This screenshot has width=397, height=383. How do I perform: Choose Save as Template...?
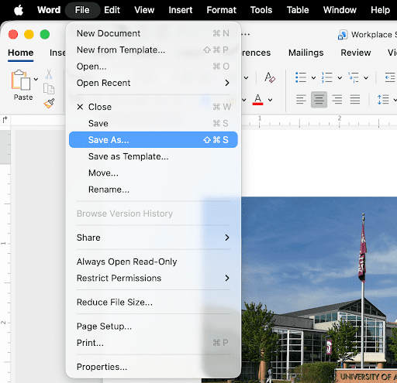coord(154,156)
